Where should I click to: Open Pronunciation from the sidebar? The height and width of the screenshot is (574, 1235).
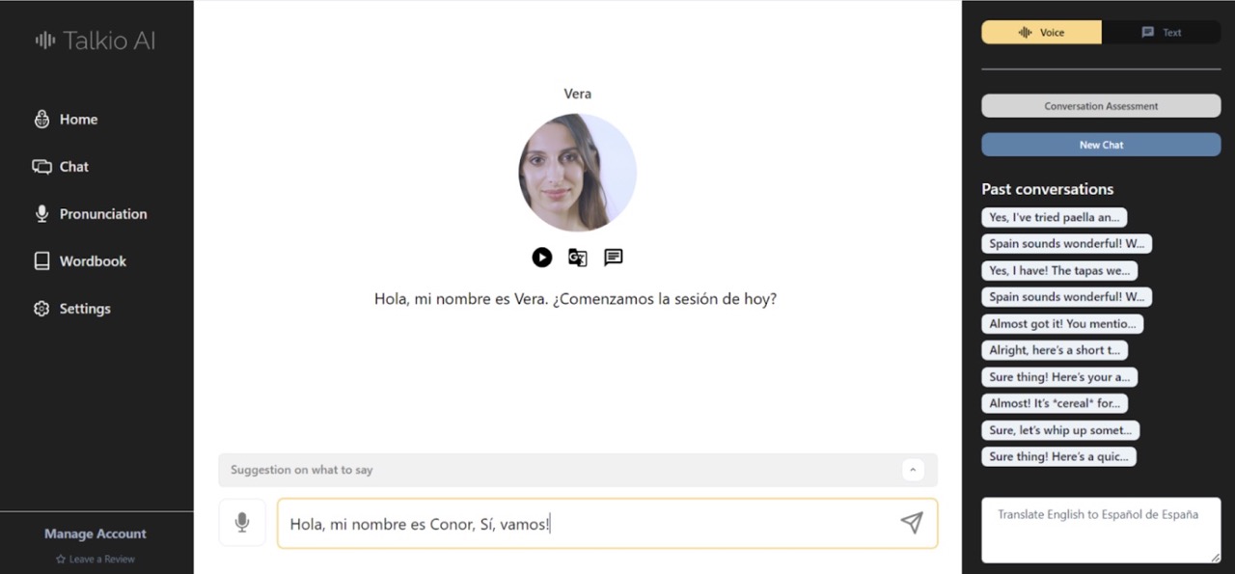point(102,213)
